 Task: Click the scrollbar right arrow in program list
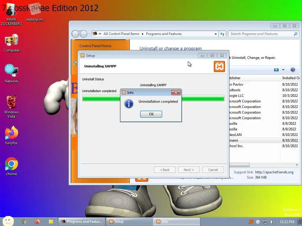[297, 165]
